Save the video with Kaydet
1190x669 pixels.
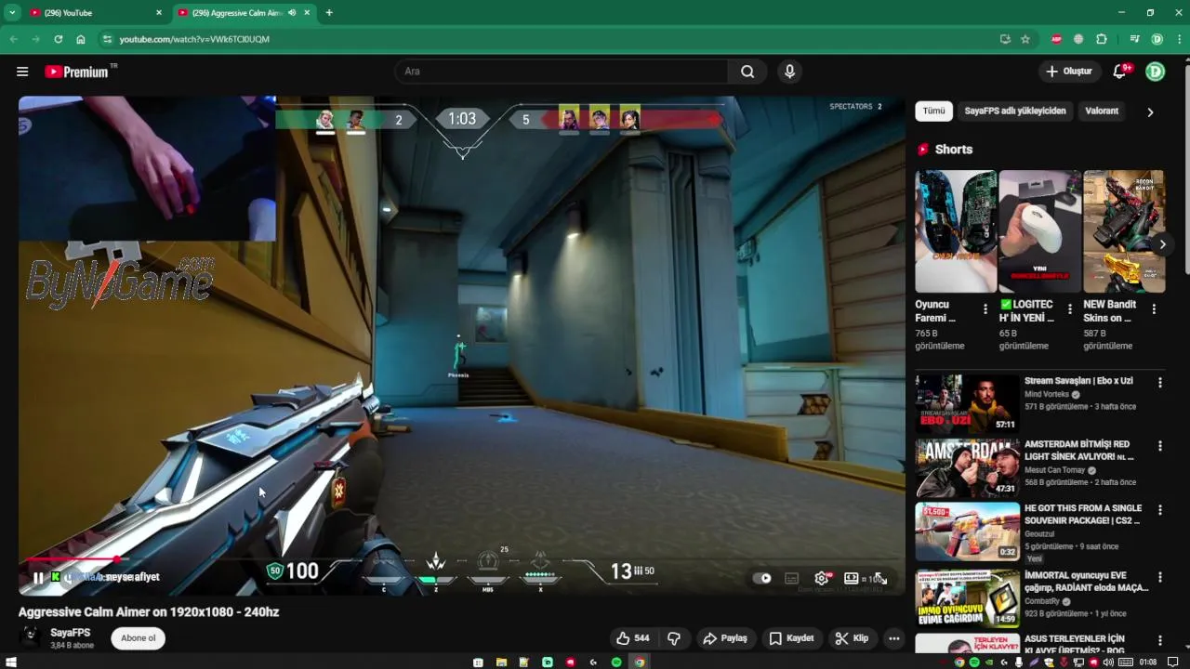791,638
